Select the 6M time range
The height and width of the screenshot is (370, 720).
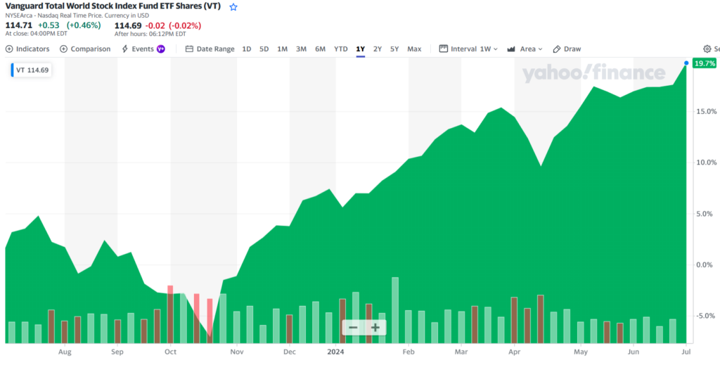coord(320,49)
